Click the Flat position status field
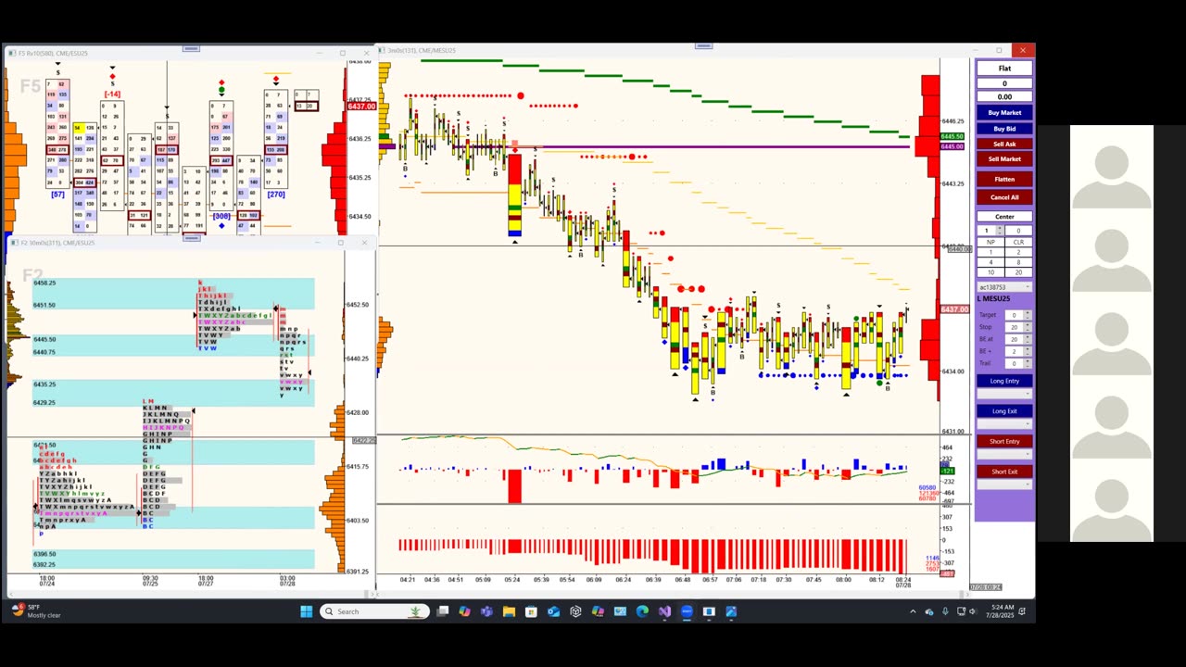The image size is (1186, 667). pyautogui.click(x=1004, y=69)
